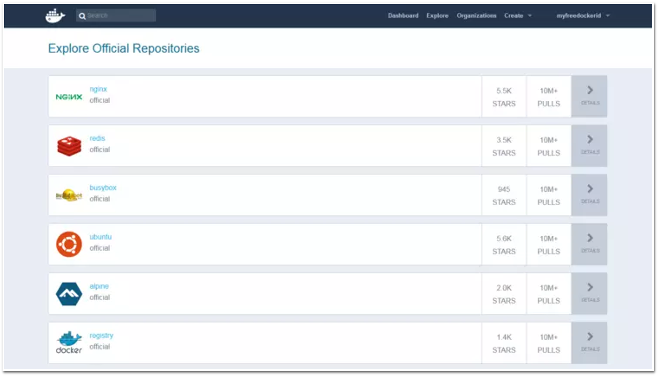Expand the Create dropdown

(518, 16)
